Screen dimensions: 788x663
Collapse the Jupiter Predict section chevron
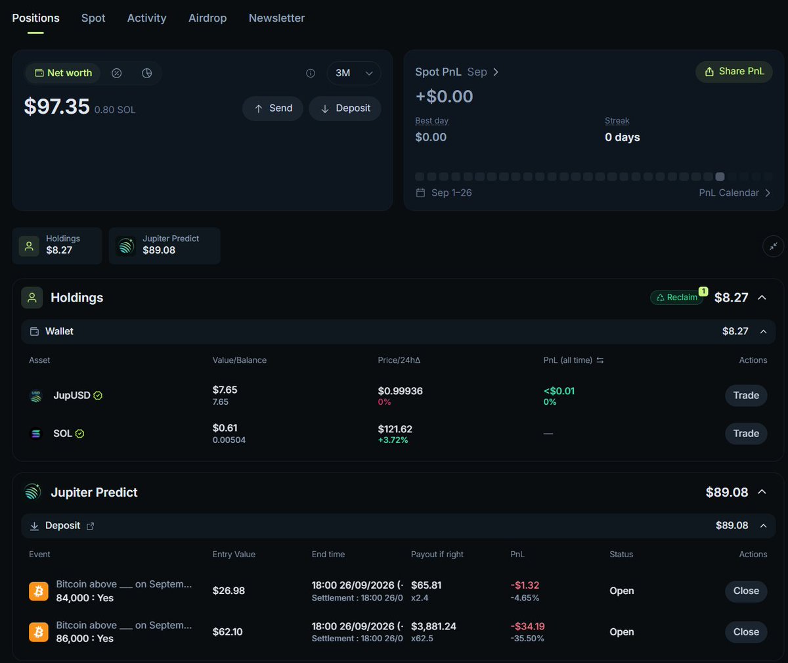762,492
